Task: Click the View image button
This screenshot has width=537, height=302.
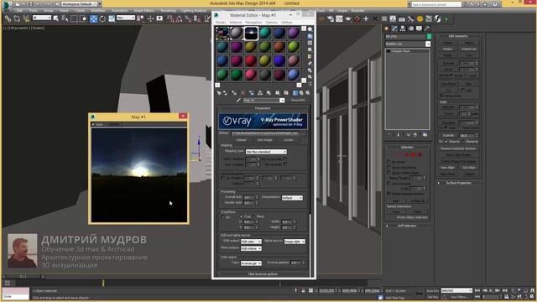Action: click(264, 140)
